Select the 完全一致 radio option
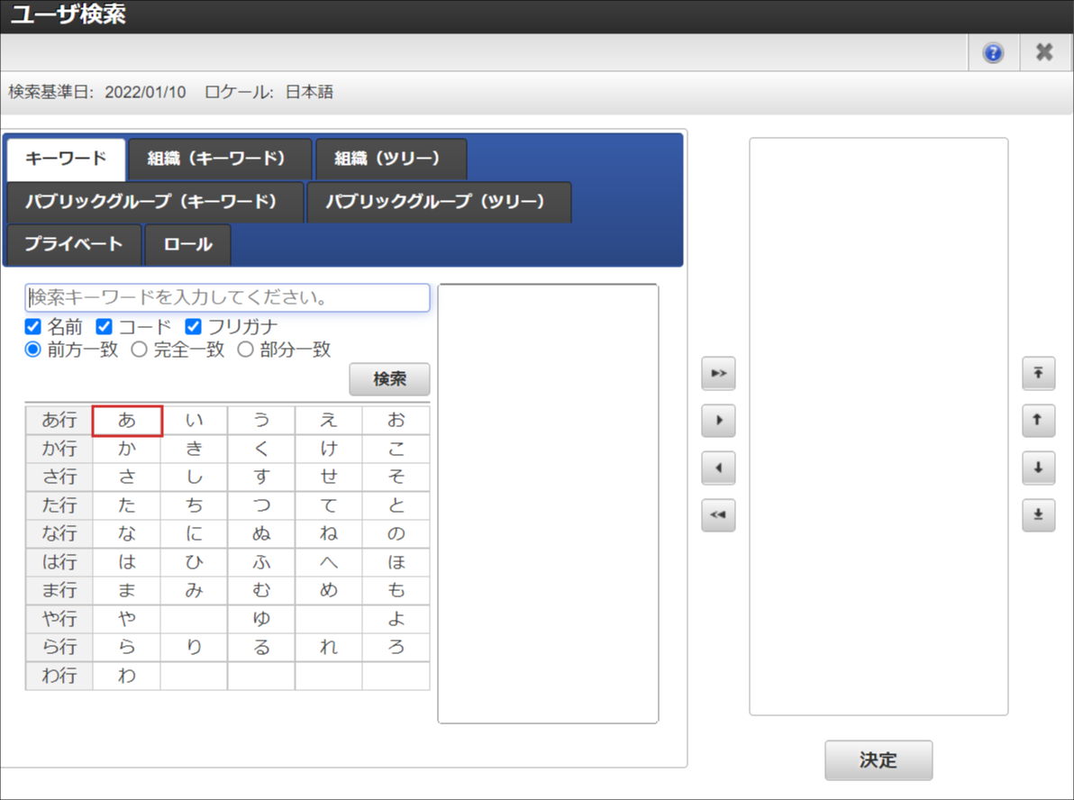1074x800 pixels. click(x=139, y=350)
